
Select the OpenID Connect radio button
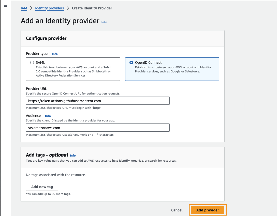(x=131, y=63)
